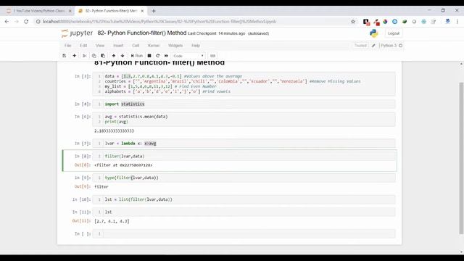Move the selected cell down
Image resolution: width=464 pixels, height=261 pixels.
tap(123, 56)
